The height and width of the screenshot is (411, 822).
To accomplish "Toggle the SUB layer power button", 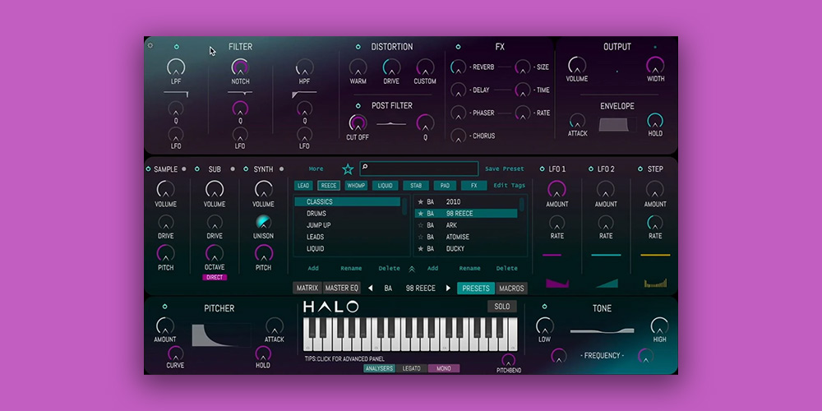I will click(x=197, y=169).
